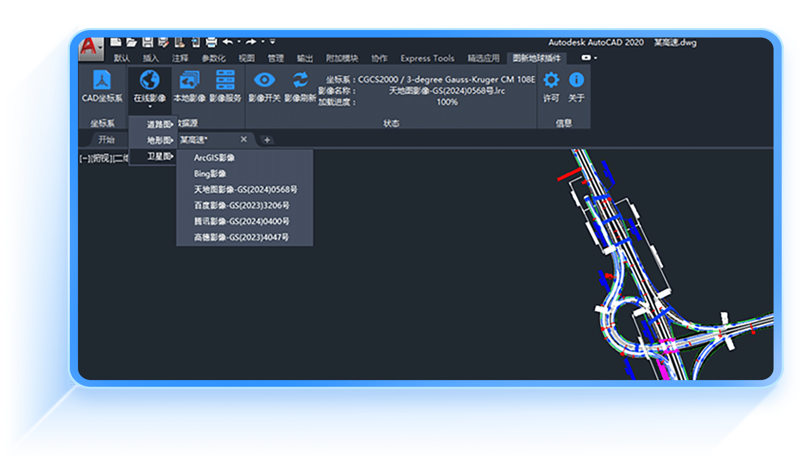The height and width of the screenshot is (463, 812).
Task: Select ArcGIS影像 from satellite submenu
Action: click(x=214, y=158)
